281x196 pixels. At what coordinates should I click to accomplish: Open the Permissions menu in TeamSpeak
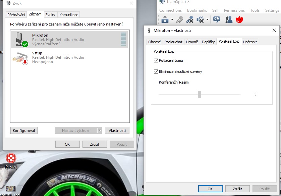[x=234, y=10]
